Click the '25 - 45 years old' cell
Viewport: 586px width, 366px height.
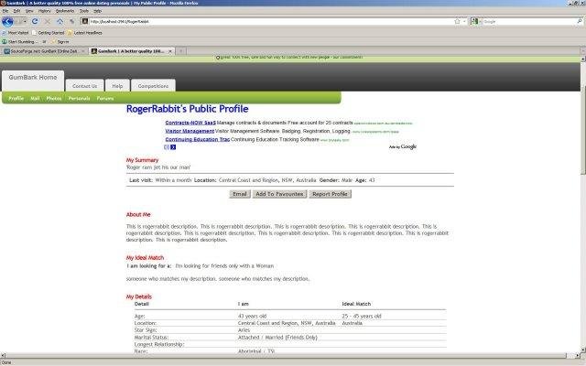click(x=362, y=316)
